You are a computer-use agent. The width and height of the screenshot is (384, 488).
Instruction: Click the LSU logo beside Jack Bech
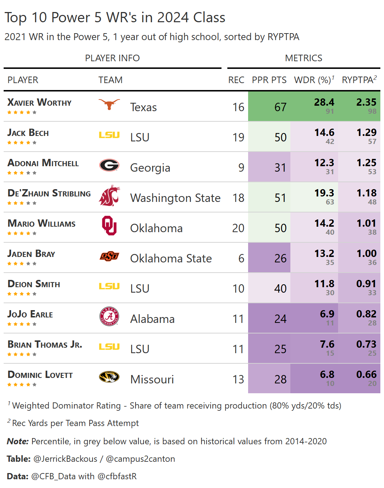coord(109,135)
